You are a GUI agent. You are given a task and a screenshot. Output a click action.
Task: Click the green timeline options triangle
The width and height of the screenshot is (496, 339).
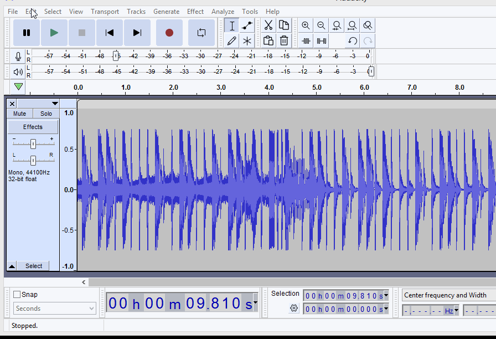tap(18, 86)
